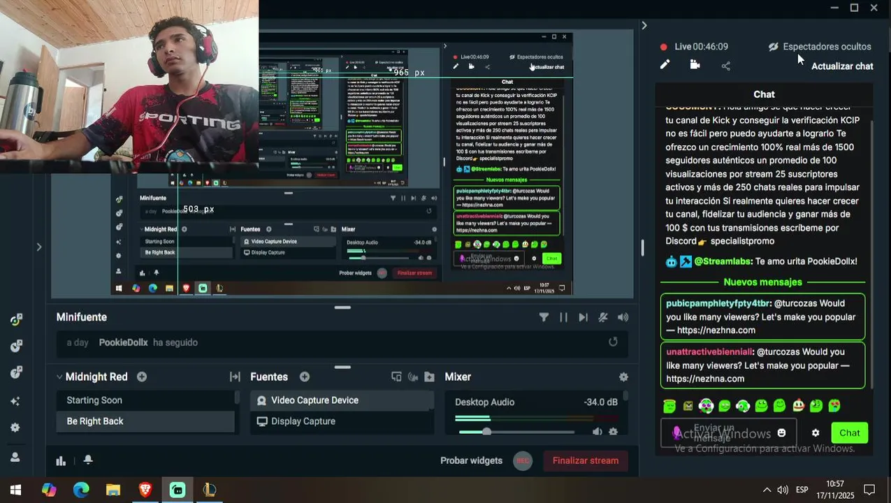Toggle Espectadores ocultos viewer count
The image size is (891, 503).
819,47
